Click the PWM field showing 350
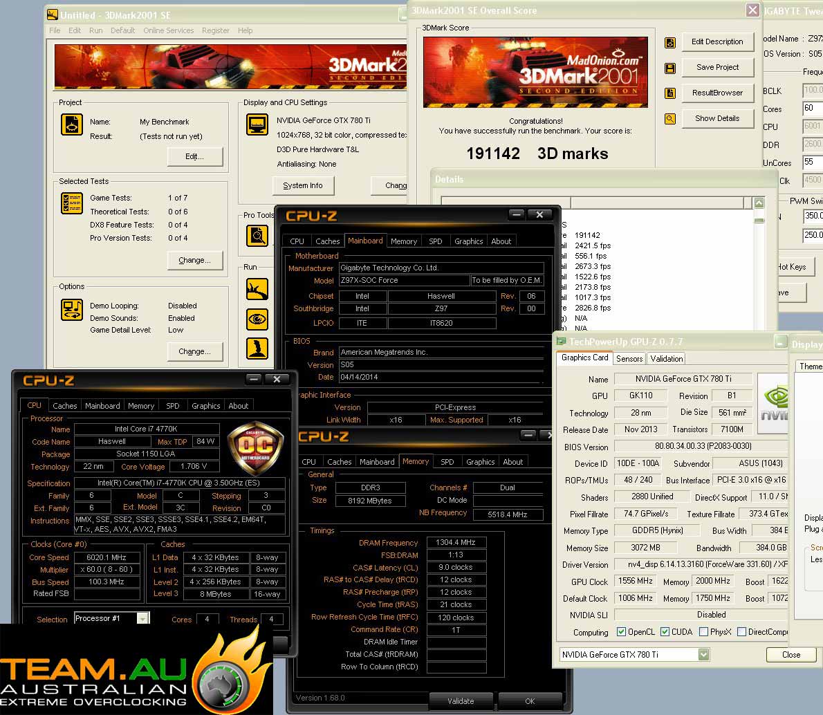This screenshot has width=823, height=715. pos(813,216)
